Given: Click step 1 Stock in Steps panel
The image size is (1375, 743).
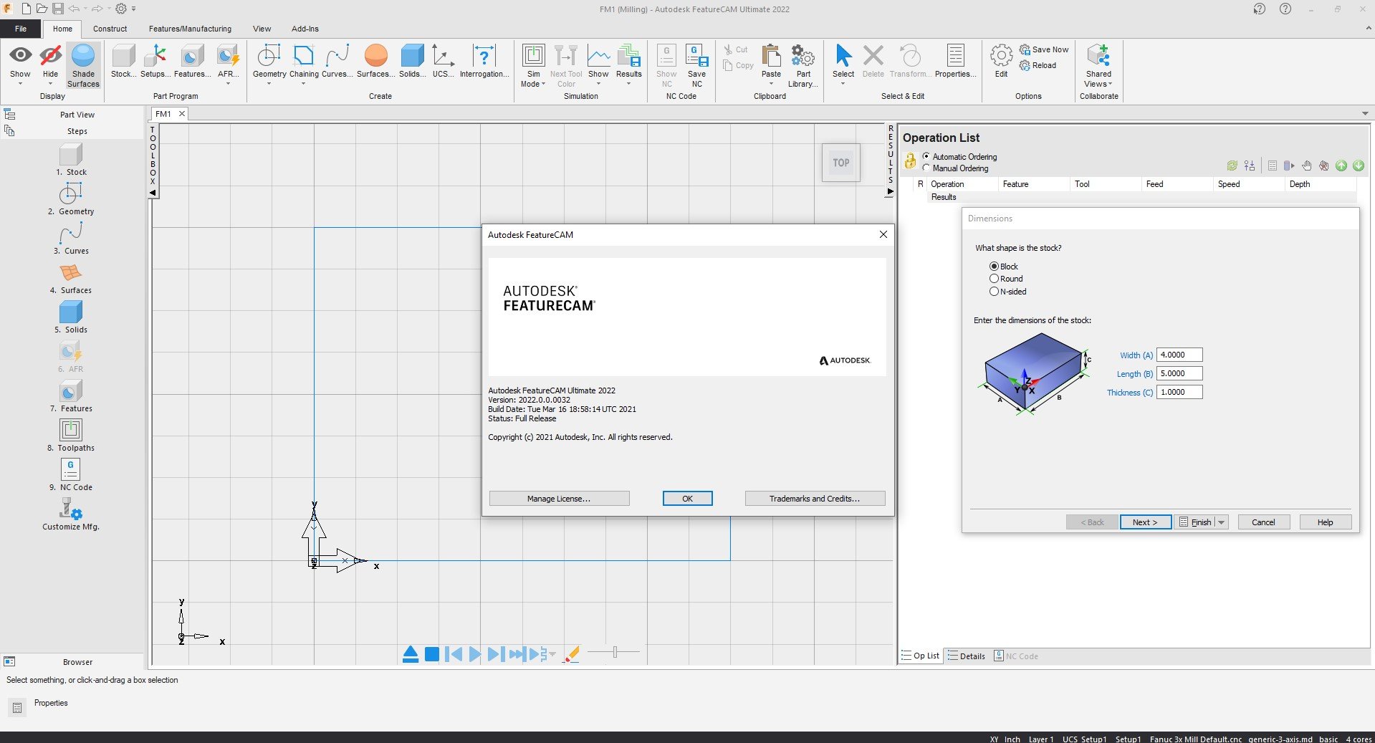Looking at the screenshot, I should [71, 159].
